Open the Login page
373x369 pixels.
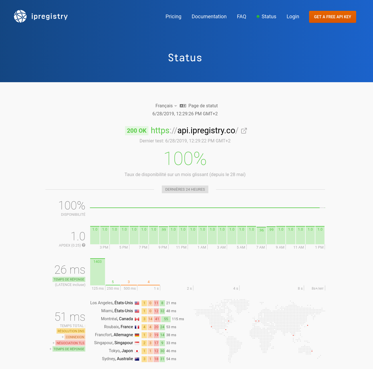(293, 17)
